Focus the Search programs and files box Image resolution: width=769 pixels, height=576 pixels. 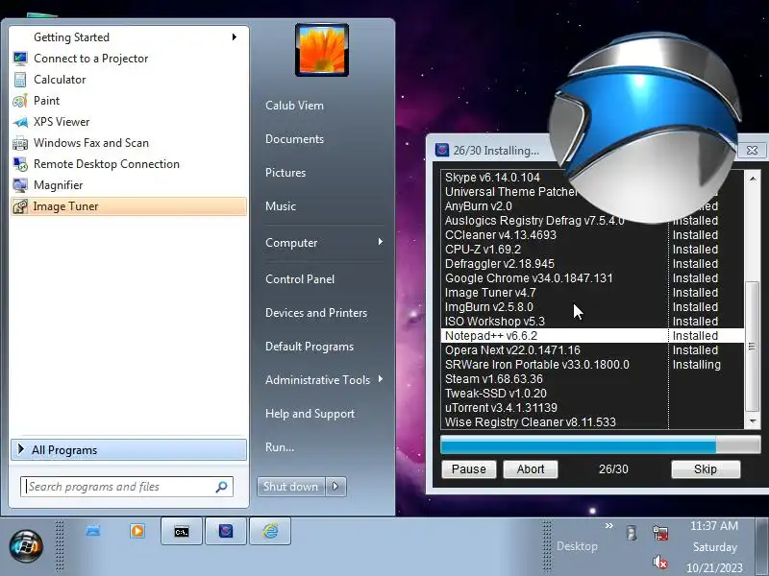click(x=127, y=487)
